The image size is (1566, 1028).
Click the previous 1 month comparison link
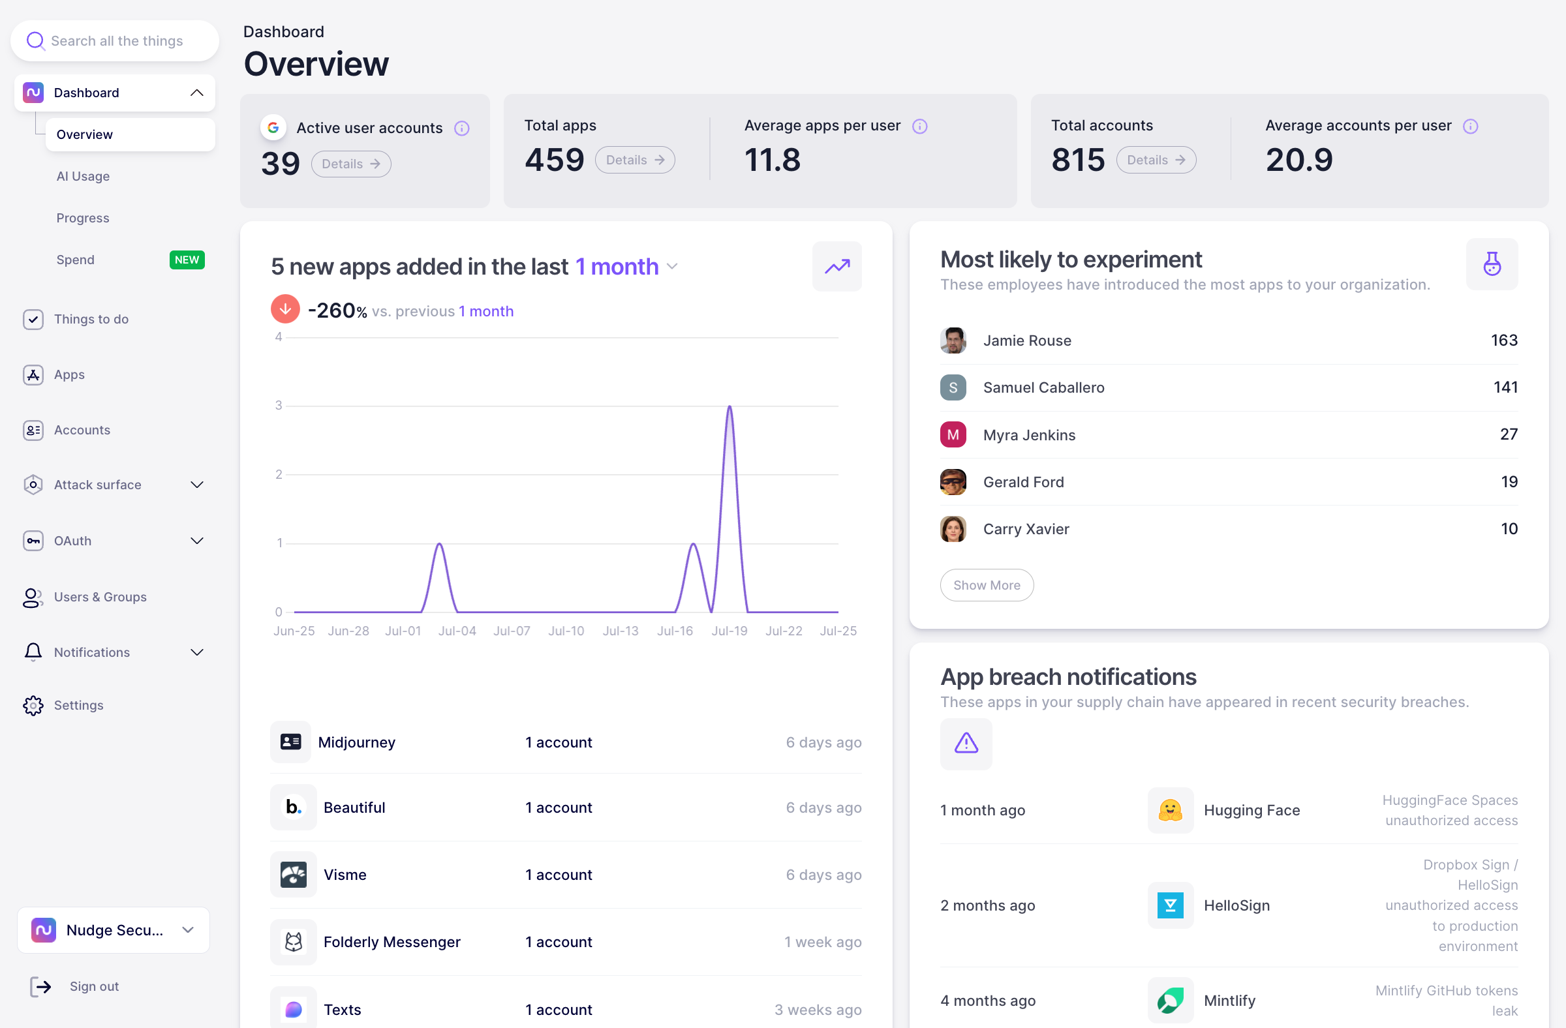click(x=485, y=311)
